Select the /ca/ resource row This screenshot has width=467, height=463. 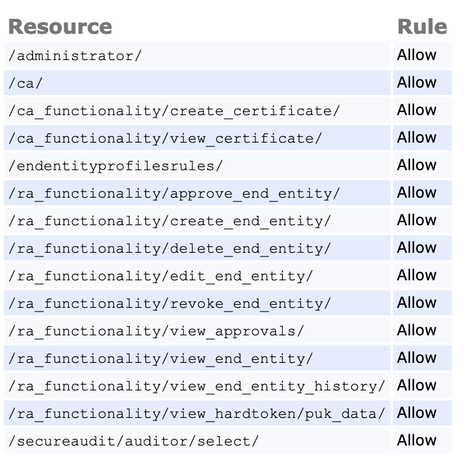click(x=26, y=83)
